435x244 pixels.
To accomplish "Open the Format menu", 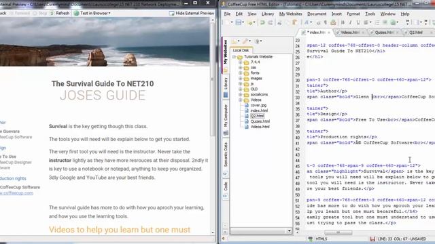I will point(353,14).
